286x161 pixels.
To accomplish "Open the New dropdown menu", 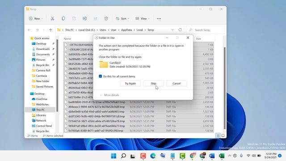I will pyautogui.click(x=36, y=19).
